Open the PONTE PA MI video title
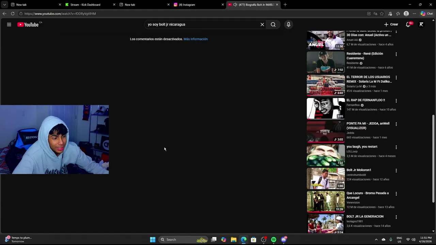The width and height of the screenshot is (436, 245). [368, 126]
